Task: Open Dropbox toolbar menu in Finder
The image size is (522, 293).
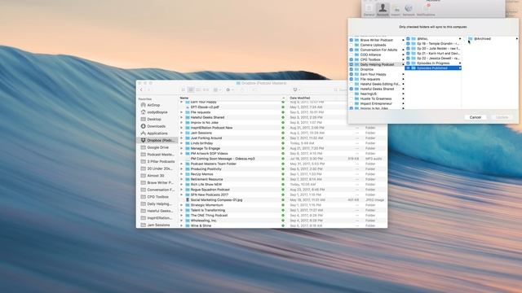Action: pyautogui.click(x=296, y=90)
